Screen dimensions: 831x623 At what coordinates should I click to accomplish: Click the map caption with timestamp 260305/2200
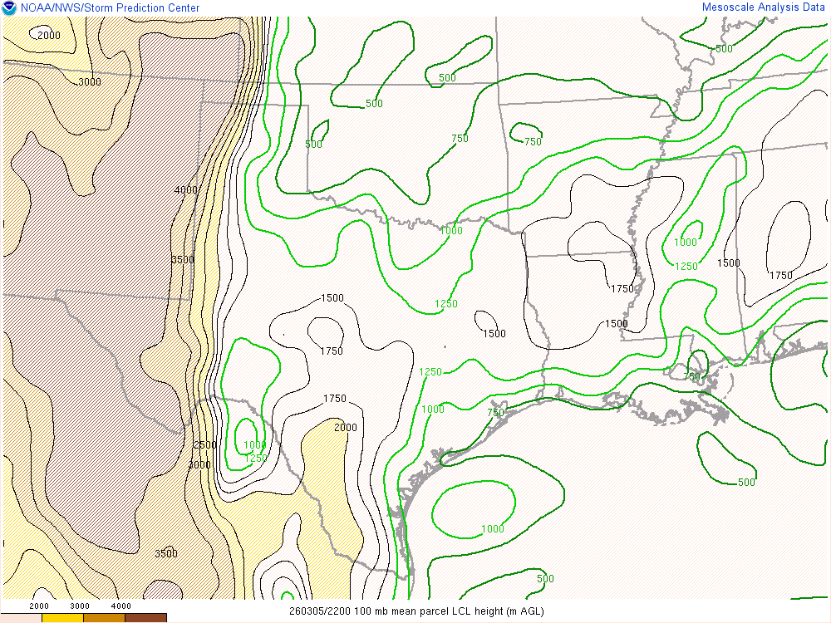click(x=415, y=611)
